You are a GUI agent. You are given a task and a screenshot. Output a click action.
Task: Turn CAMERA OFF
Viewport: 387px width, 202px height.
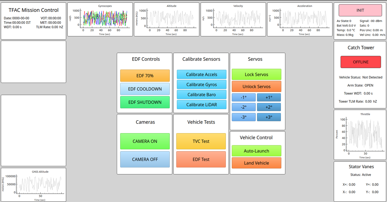(x=145, y=159)
